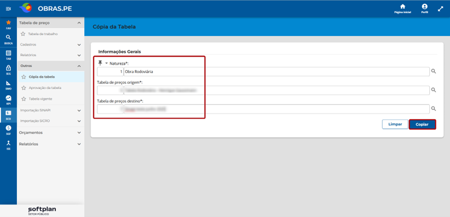
Task: Click the Copiar button
Action: (422, 125)
